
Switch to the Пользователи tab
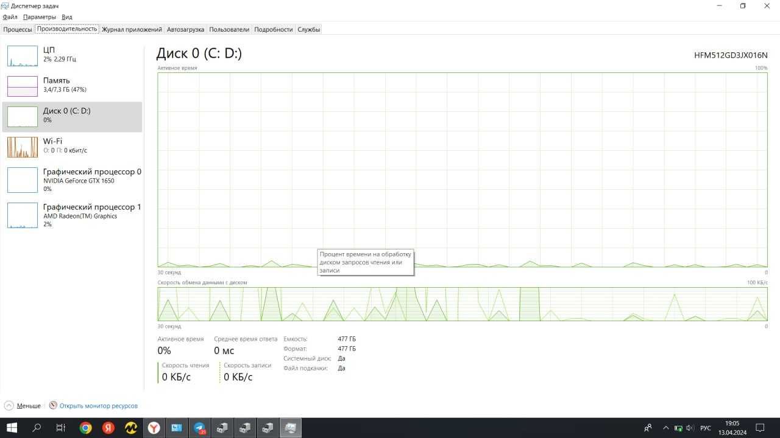pyautogui.click(x=229, y=29)
